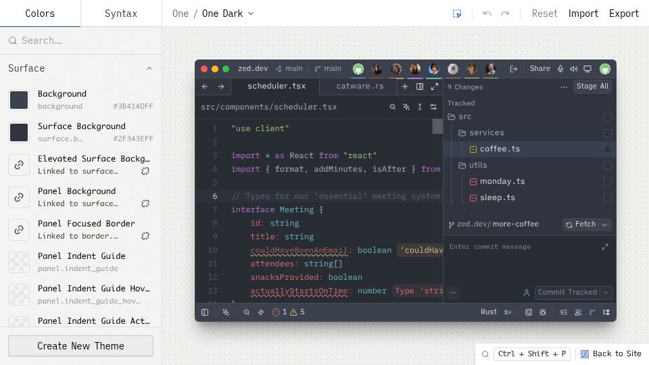This screenshot has width=649, height=365.
Task: Redo the theme change
Action: tap(505, 14)
